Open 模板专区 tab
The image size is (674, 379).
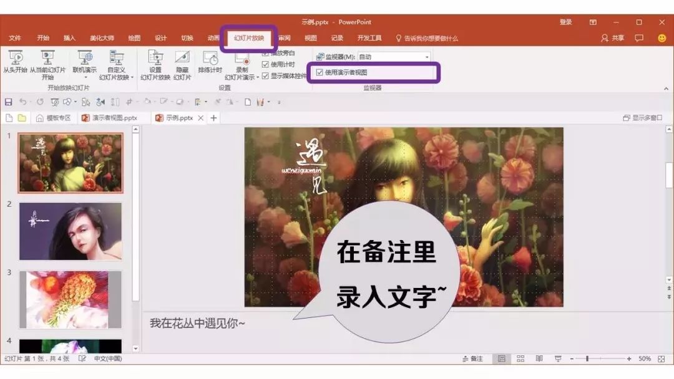click(x=53, y=118)
